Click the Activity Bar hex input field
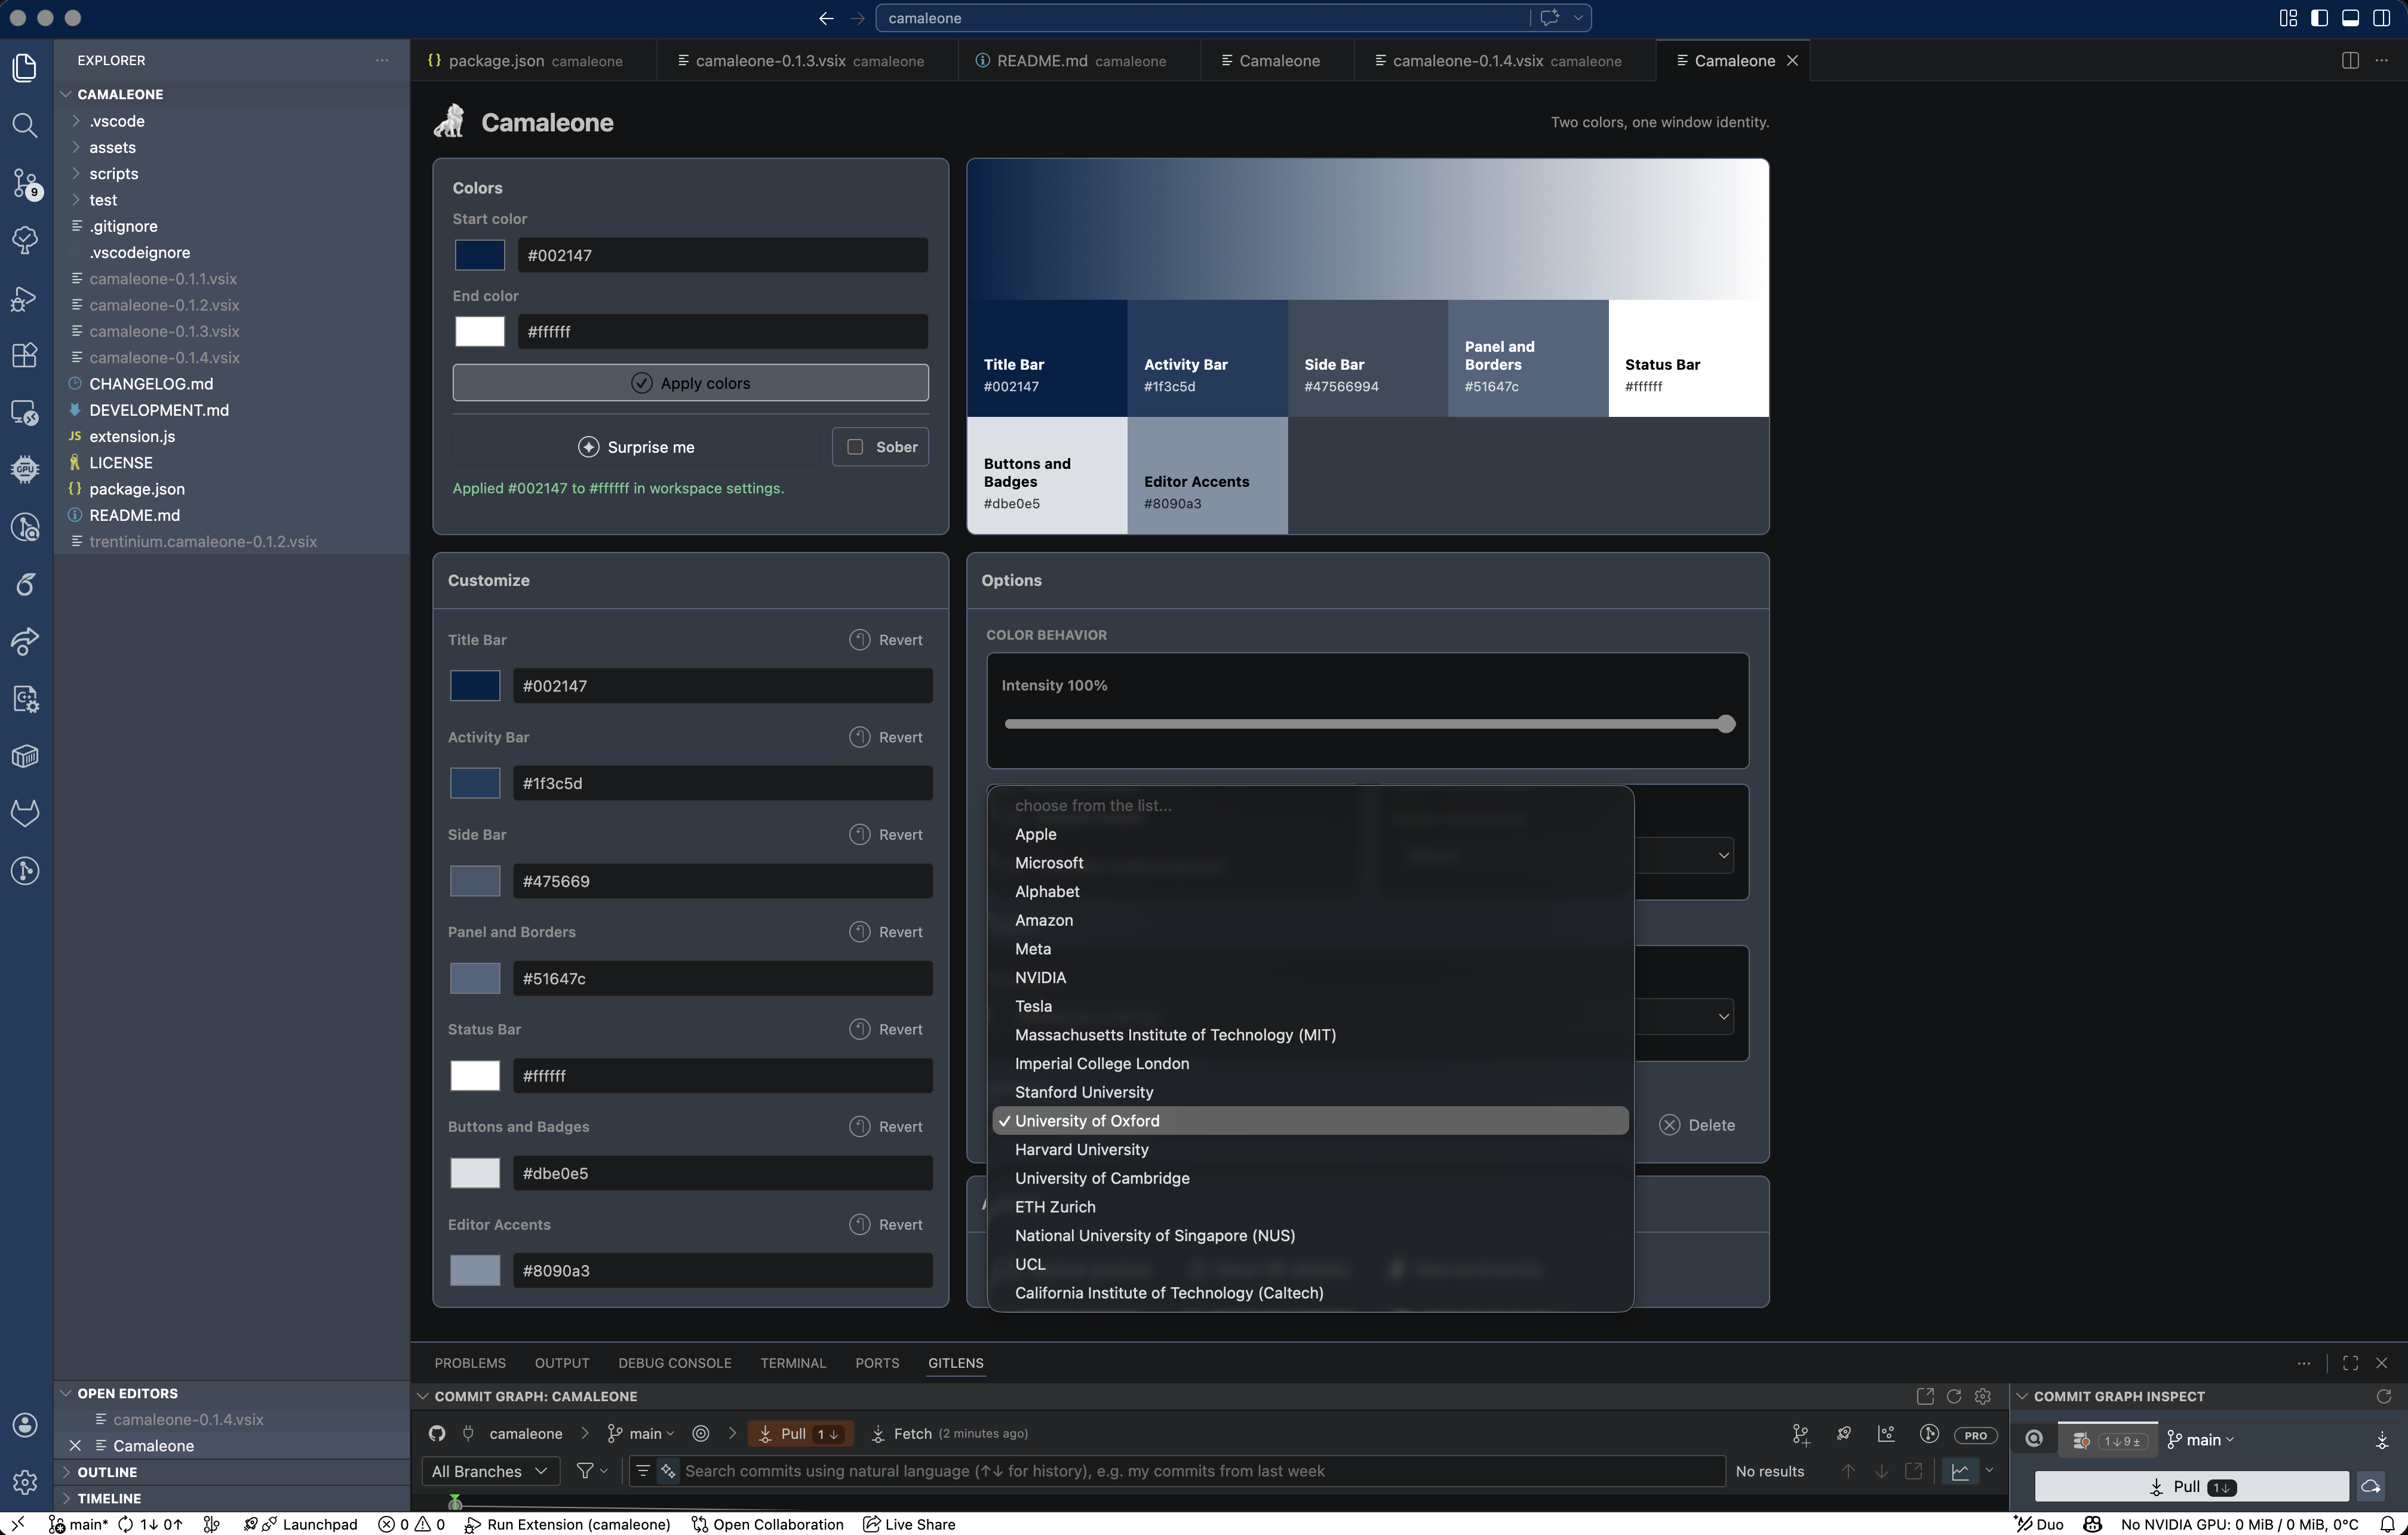This screenshot has height=1535, width=2408. point(722,783)
